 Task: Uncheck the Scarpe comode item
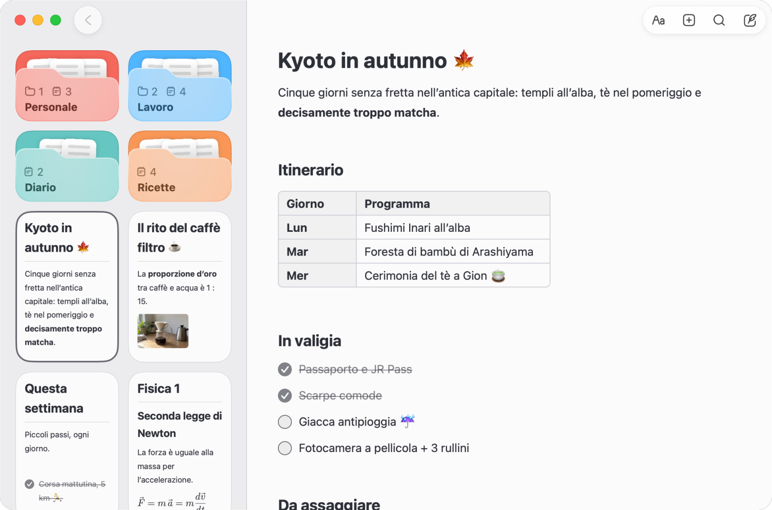pos(285,396)
